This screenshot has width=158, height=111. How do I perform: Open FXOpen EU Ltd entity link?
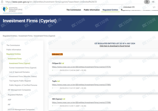click(x=81, y=67)
